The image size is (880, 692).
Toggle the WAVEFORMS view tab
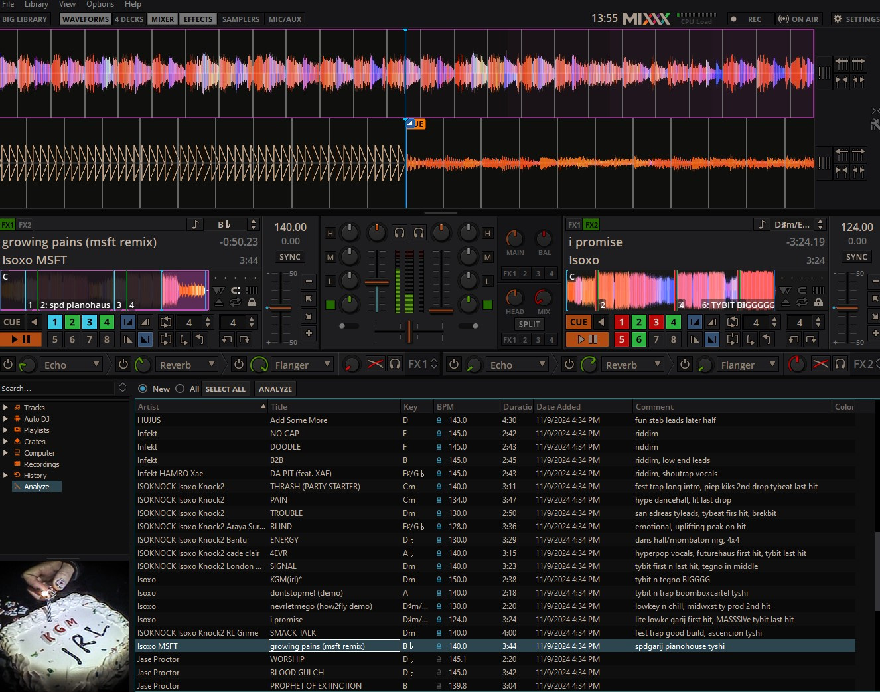[86, 19]
